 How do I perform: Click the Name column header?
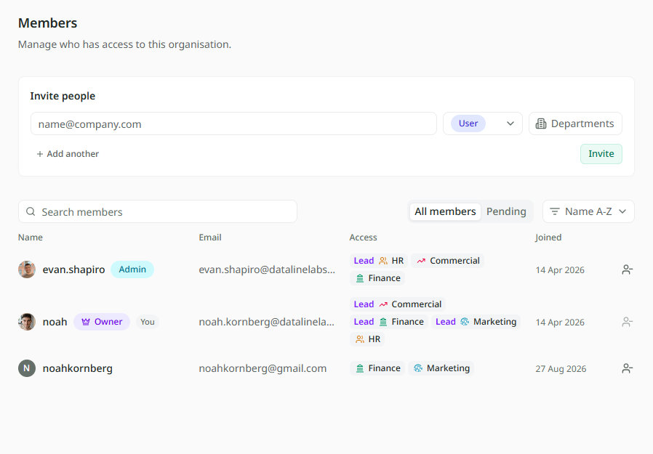[31, 238]
